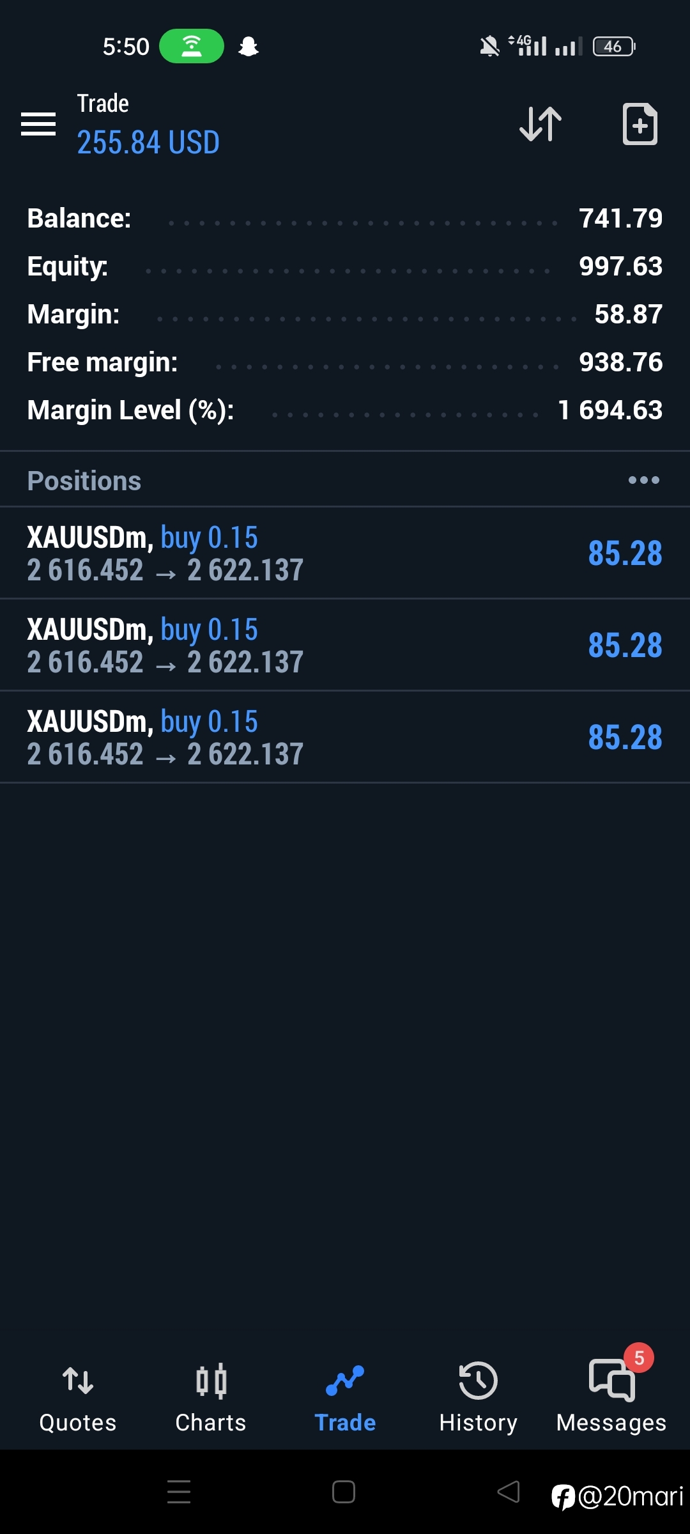
Task: Tap the Android back navigation button
Action: coord(509,1492)
